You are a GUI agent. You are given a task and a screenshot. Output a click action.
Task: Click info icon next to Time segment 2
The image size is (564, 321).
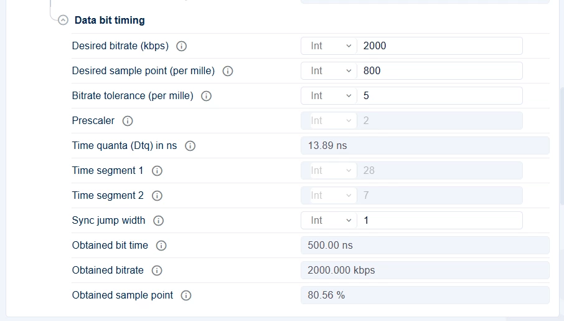click(157, 196)
